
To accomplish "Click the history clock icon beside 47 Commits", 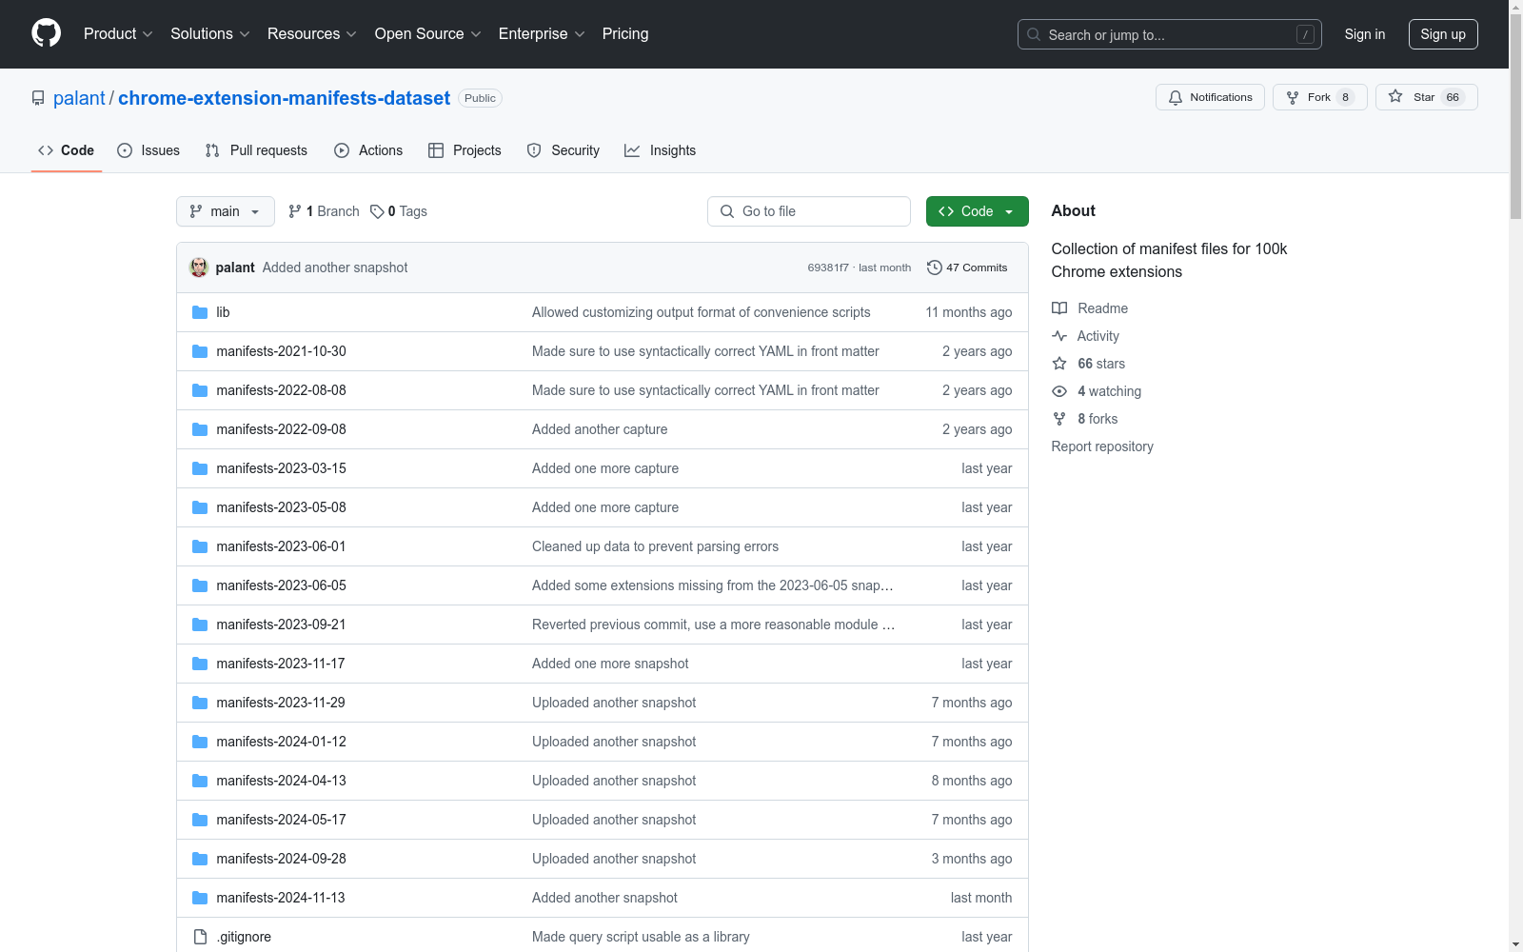I will [x=935, y=268].
